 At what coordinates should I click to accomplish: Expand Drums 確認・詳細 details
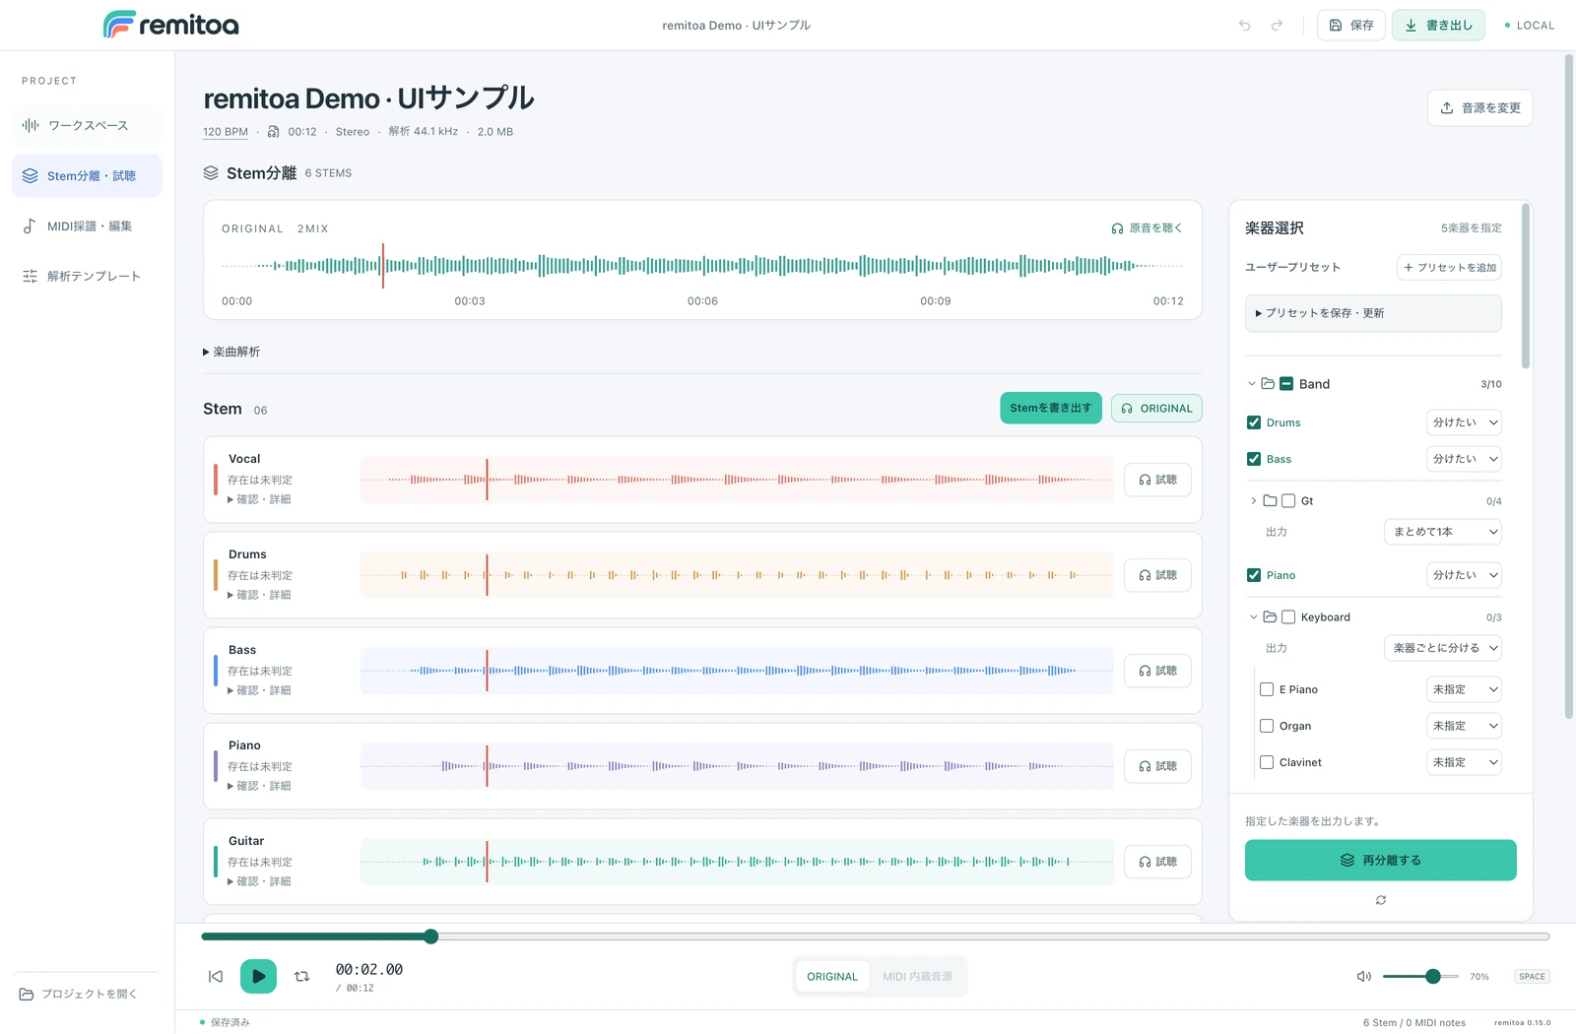pos(259,595)
